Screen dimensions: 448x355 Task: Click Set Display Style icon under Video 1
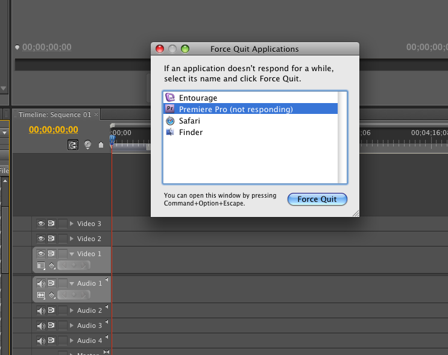pyautogui.click(x=41, y=265)
